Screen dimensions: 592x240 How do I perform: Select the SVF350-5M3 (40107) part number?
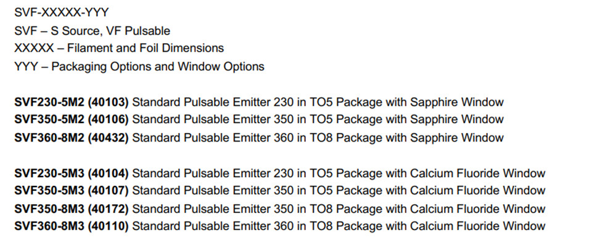[72, 190]
